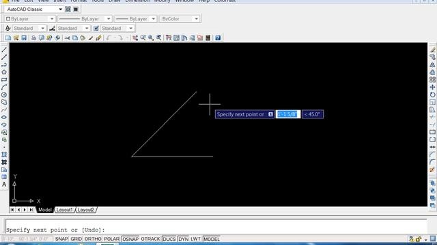437x245 pixels.
Task: Click the MODEL space button in status bar
Action: [212, 239]
